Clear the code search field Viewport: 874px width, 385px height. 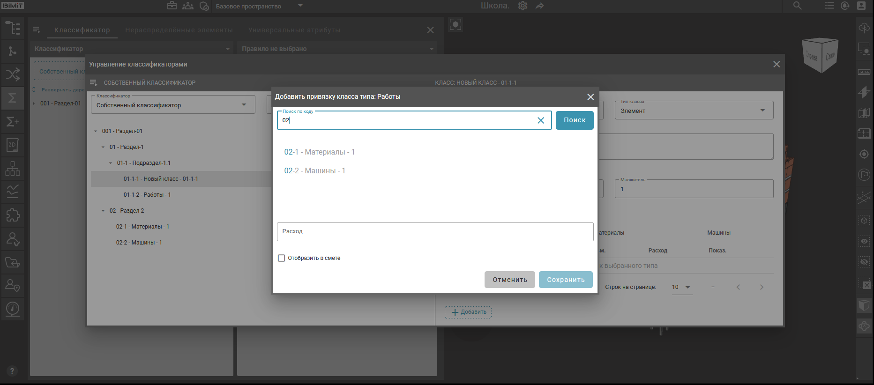[x=540, y=120]
